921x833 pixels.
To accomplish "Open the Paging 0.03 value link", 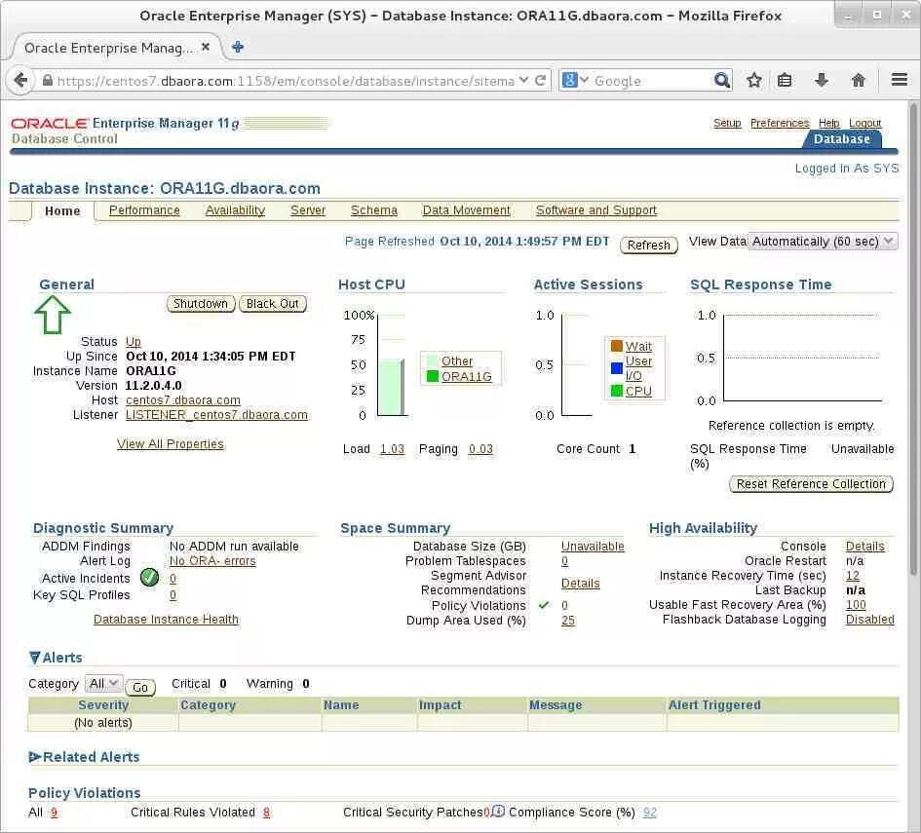I will [480, 449].
